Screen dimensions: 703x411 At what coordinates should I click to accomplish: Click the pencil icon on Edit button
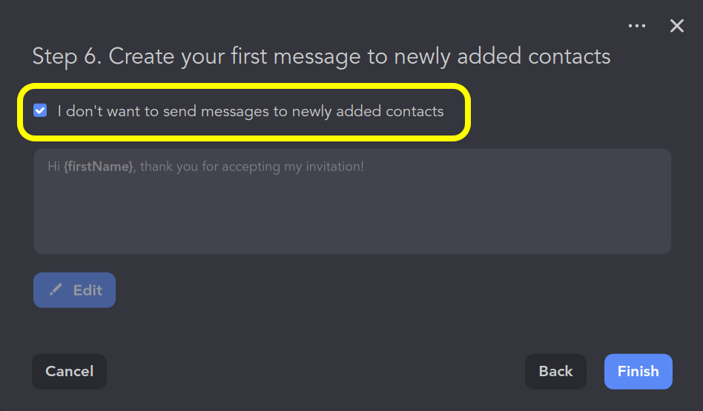point(56,290)
